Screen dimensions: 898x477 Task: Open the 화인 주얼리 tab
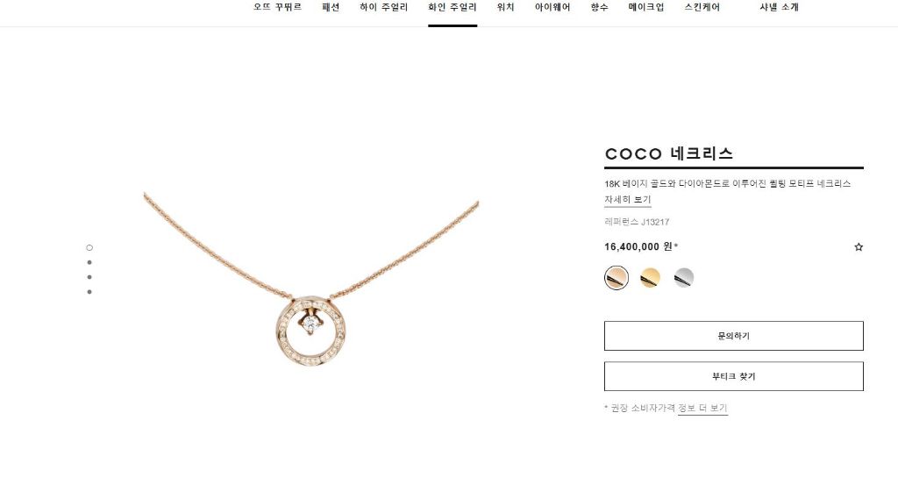453,7
